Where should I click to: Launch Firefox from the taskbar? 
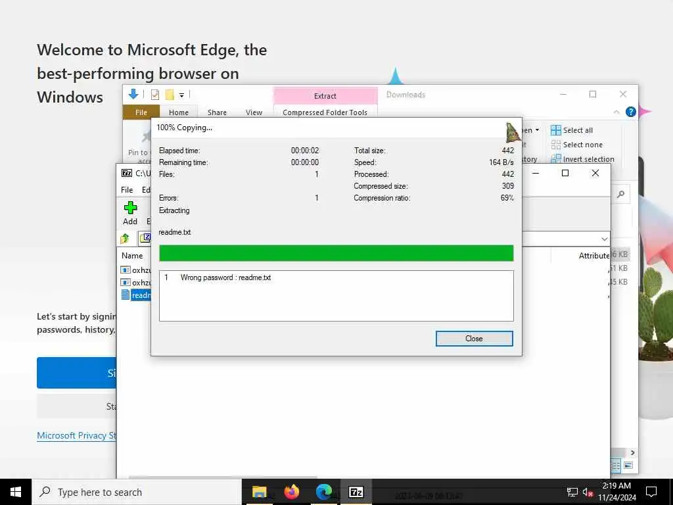(291, 492)
